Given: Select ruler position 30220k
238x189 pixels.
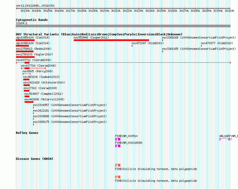Looking at the screenshot, I should [127, 11].
